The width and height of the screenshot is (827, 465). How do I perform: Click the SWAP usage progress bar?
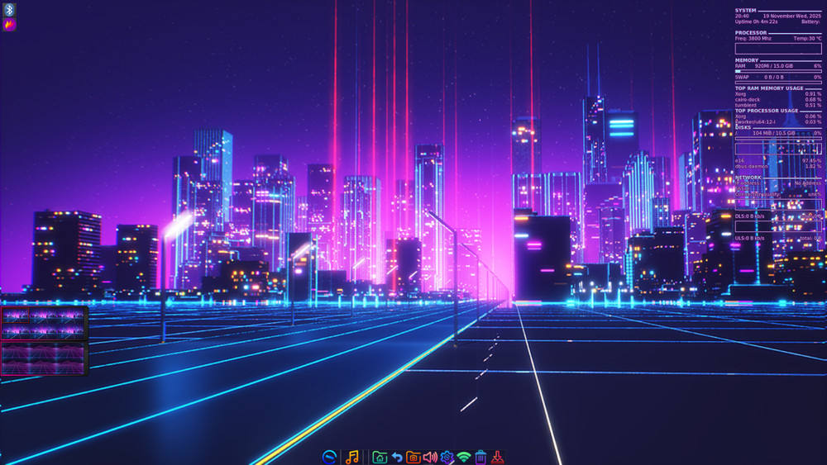click(x=778, y=82)
